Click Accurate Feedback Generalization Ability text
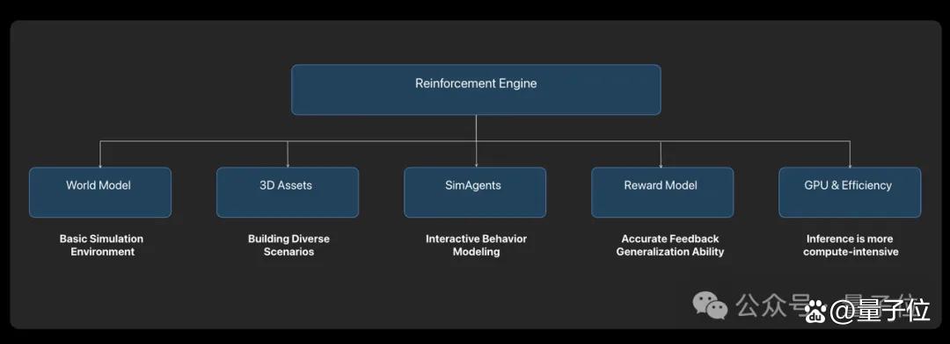 670,246
